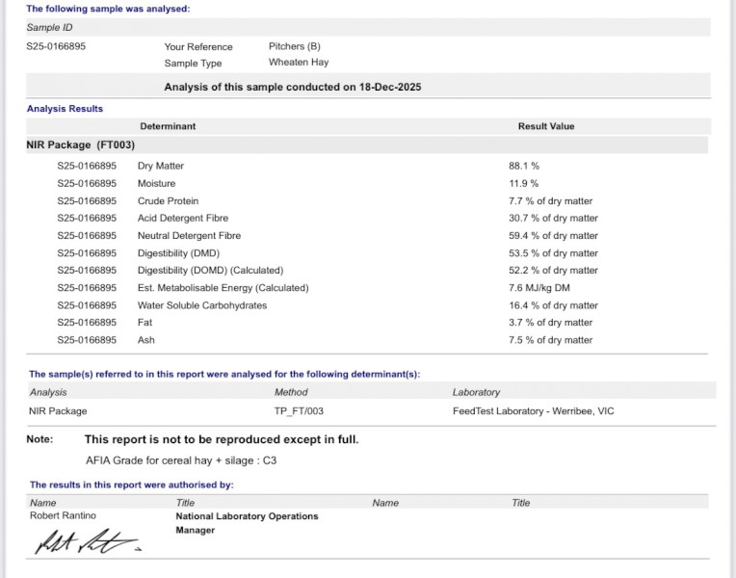The height and width of the screenshot is (578, 736).
Task: Select the Crude Protein result 7.7 %
Action: [550, 200]
